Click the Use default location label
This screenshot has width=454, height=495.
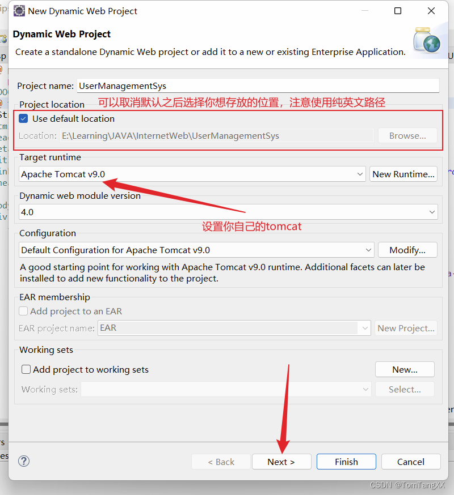73,119
